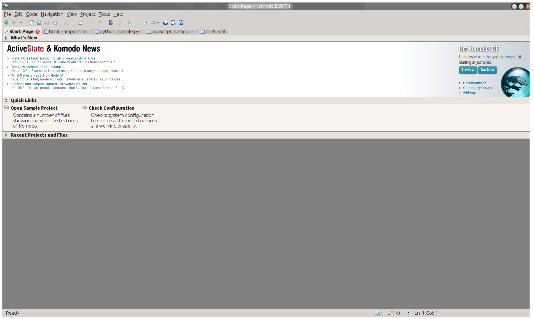The width and height of the screenshot is (534, 319).
Task: Open the tab list button at right
Action: [527, 31]
